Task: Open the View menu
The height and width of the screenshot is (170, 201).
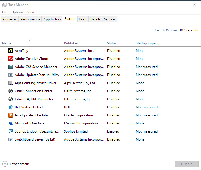Action: click(x=31, y=12)
